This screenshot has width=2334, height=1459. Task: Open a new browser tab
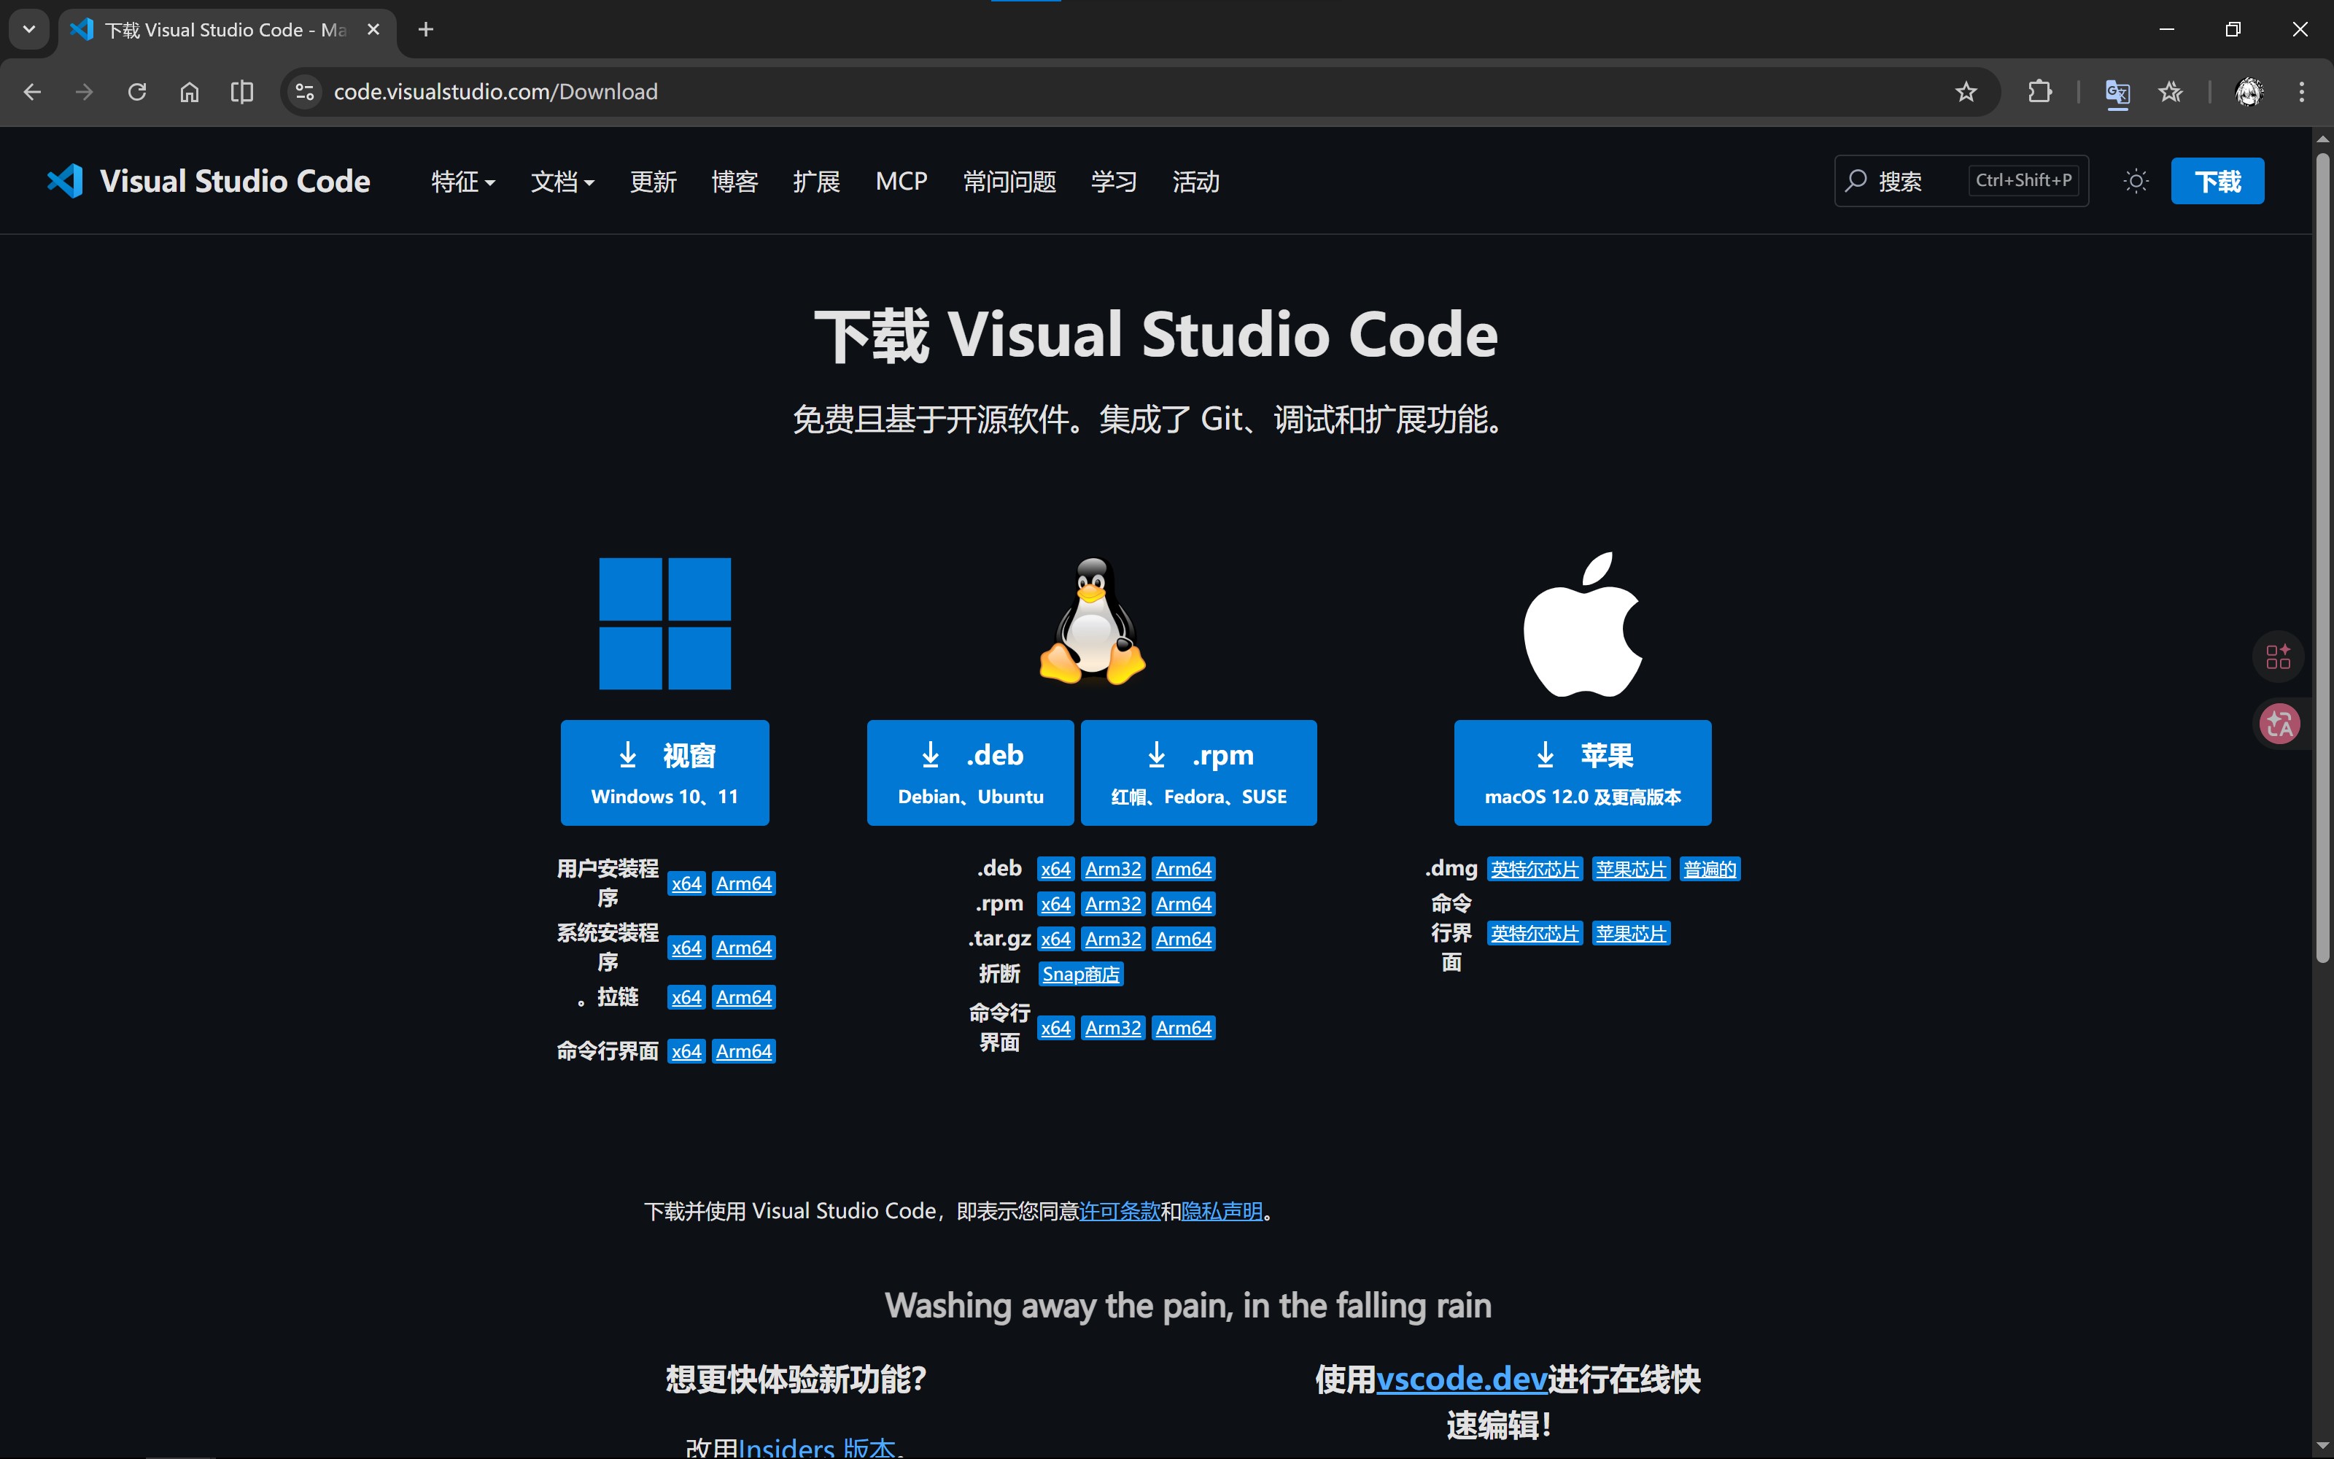pos(425,29)
